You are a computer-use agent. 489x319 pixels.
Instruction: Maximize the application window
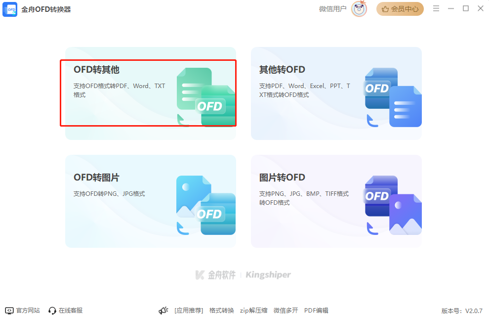pyautogui.click(x=466, y=8)
